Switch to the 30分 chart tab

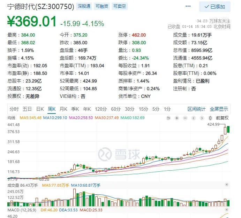130,109
